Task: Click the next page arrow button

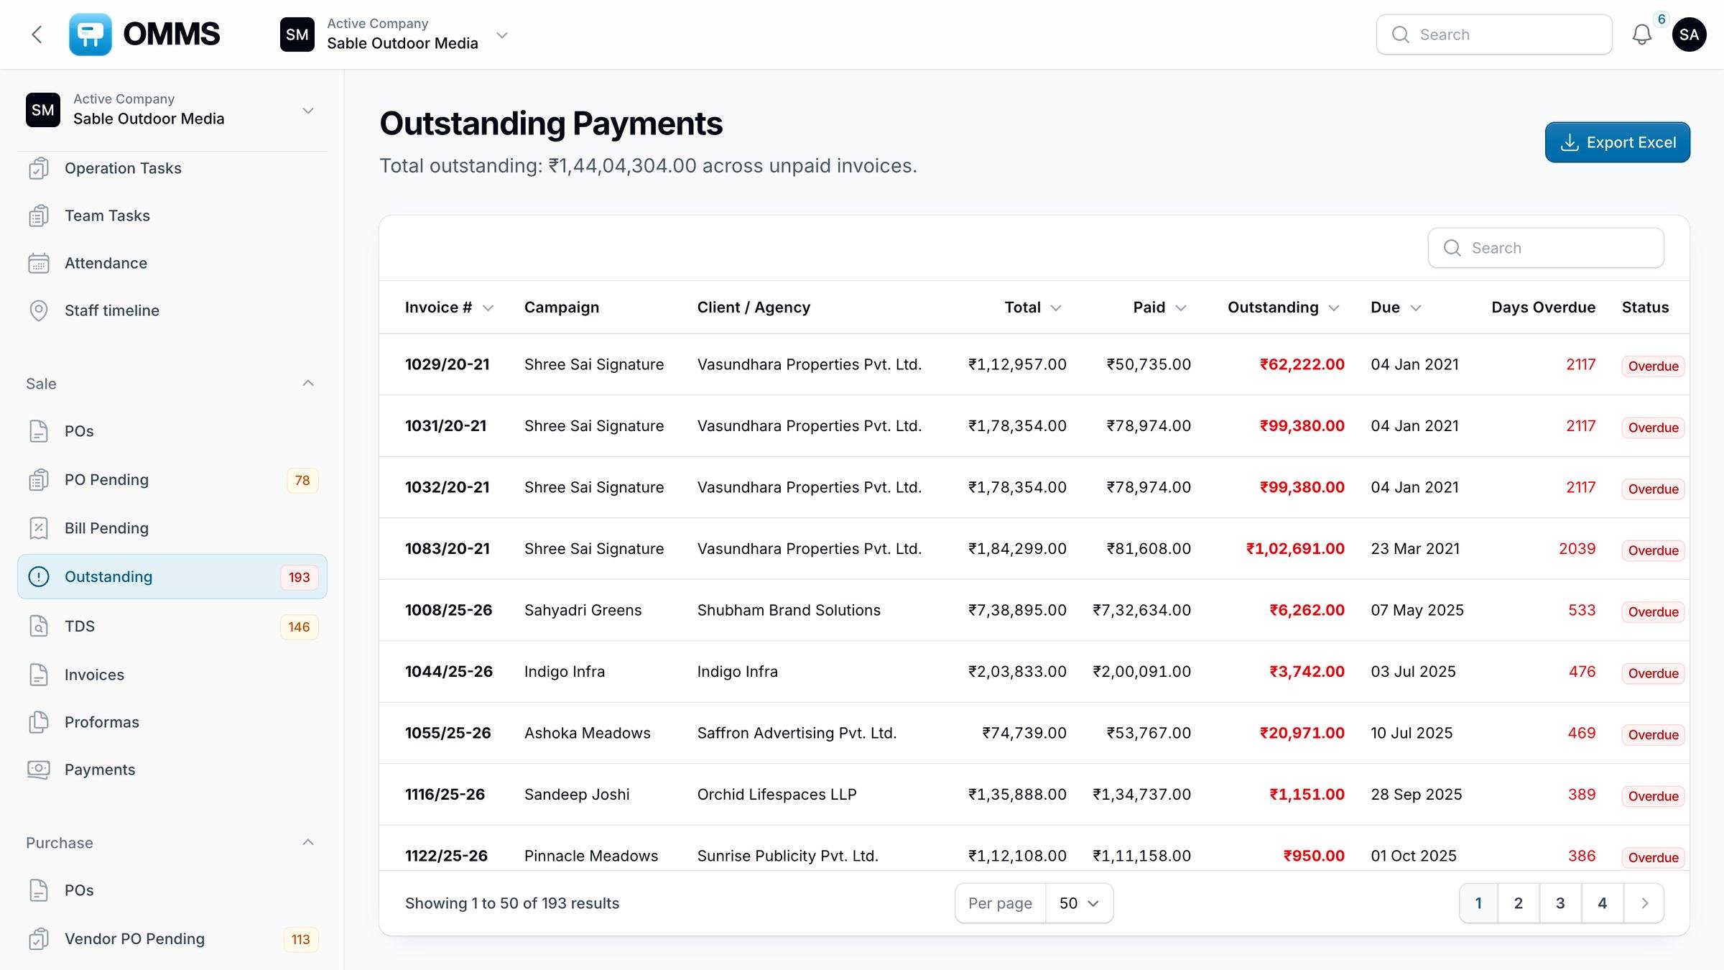Action: click(x=1644, y=903)
